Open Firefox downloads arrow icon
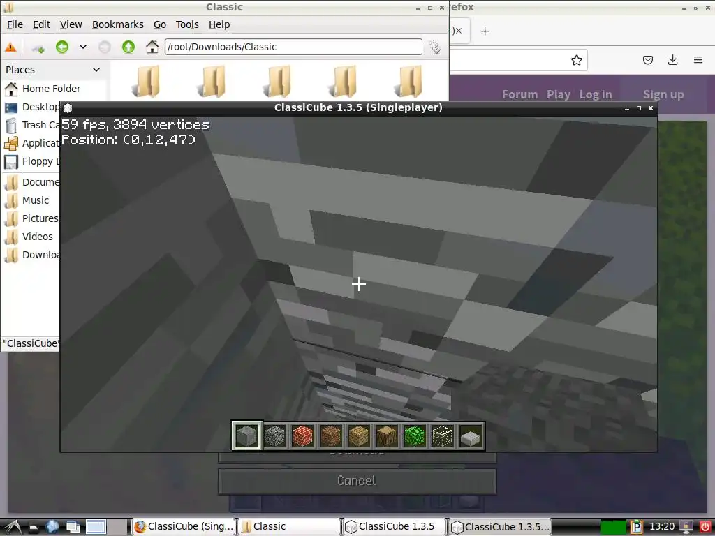Viewport: 715px width, 536px height. [x=672, y=60]
